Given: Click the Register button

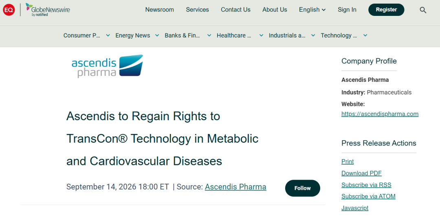Looking at the screenshot, I should point(386,10).
